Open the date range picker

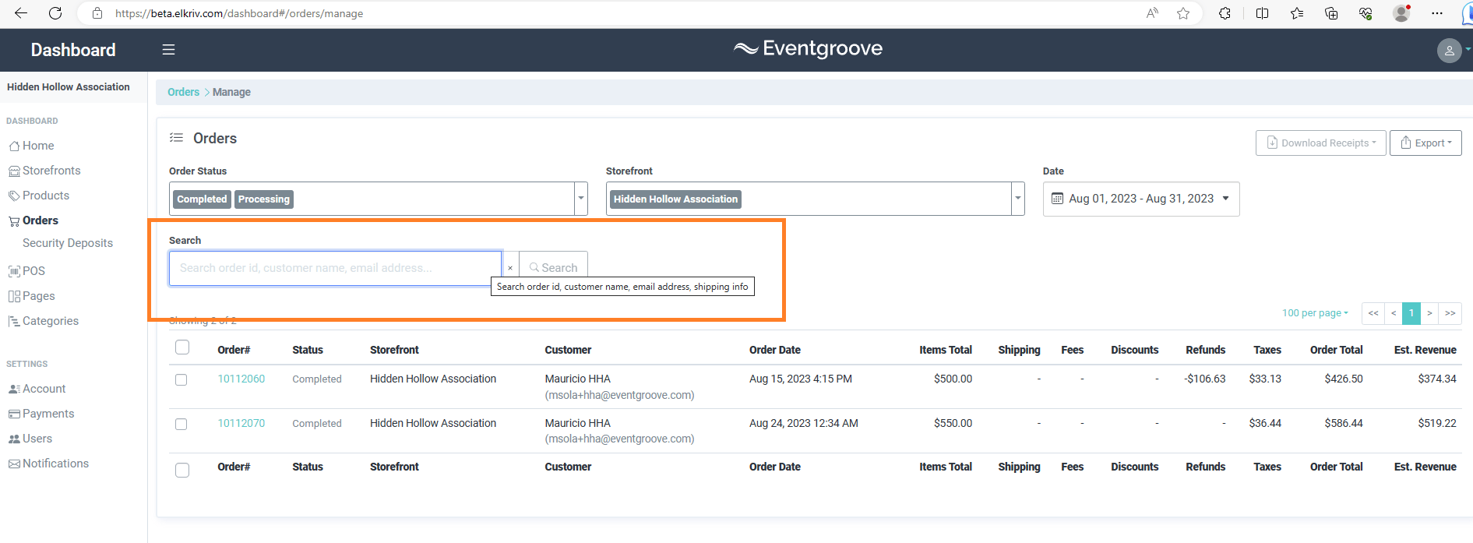tap(1141, 199)
